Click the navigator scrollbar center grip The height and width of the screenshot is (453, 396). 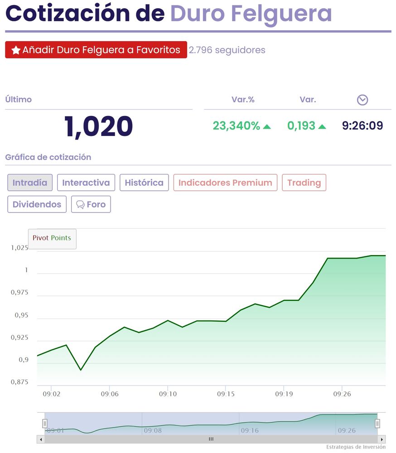pyautogui.click(x=211, y=439)
